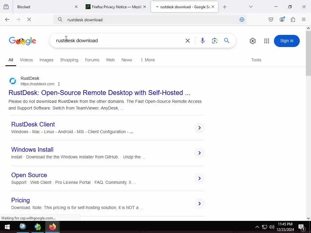Open the network icon in system tray

(265, 227)
